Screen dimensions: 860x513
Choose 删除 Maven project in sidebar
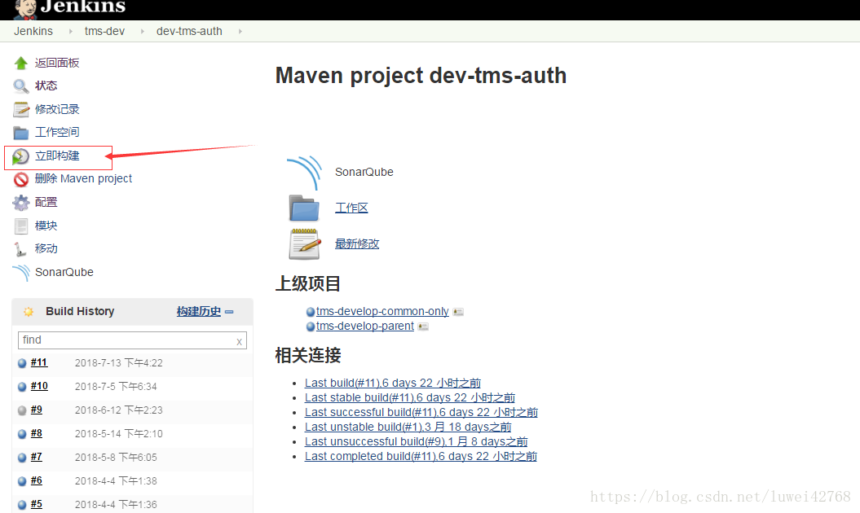(x=83, y=178)
